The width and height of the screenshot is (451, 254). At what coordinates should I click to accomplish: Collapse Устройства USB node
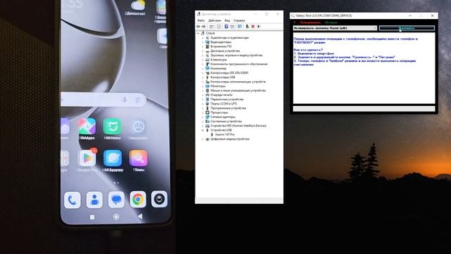[x=203, y=130]
